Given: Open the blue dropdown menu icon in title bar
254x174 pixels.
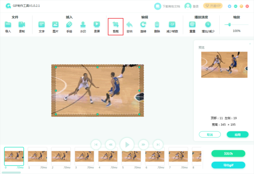Looking at the screenshot, I should coord(229,6).
